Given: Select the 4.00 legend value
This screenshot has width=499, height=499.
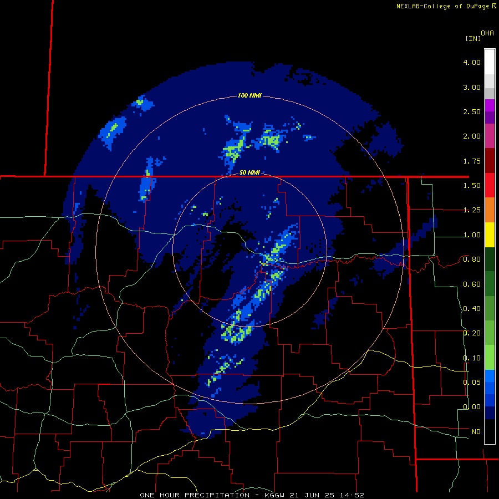Looking at the screenshot, I should (472, 62).
